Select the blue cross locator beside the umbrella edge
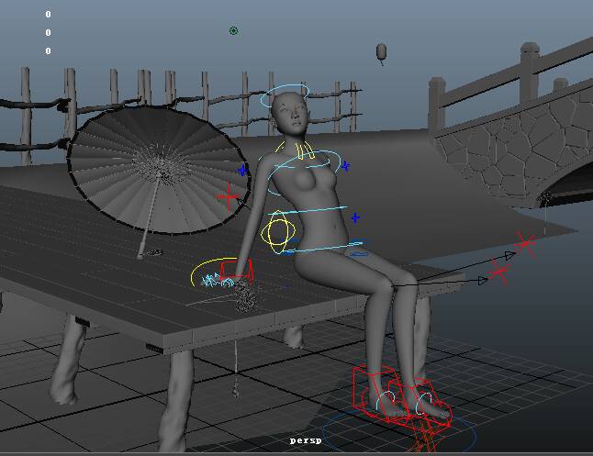 (242, 171)
